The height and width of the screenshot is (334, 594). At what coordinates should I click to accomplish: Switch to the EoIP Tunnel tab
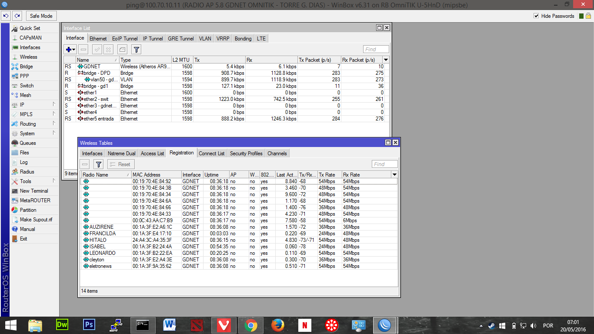point(125,39)
